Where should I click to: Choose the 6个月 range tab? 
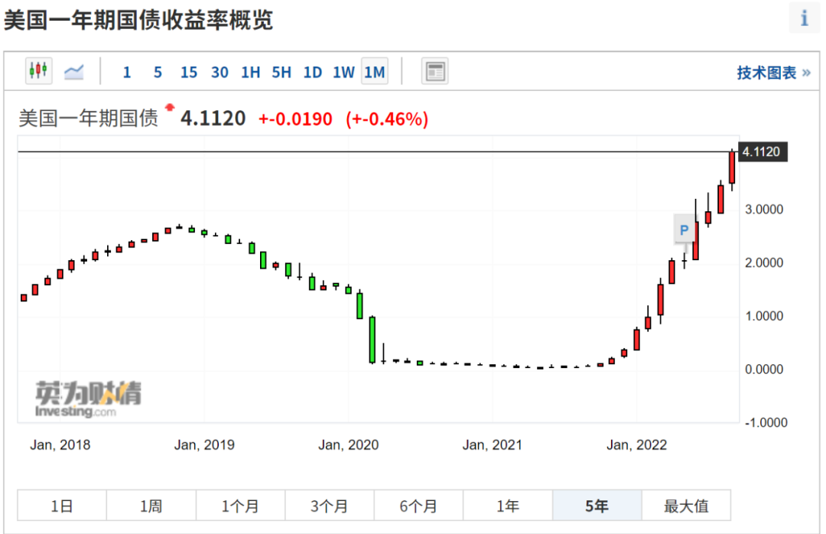[418, 506]
